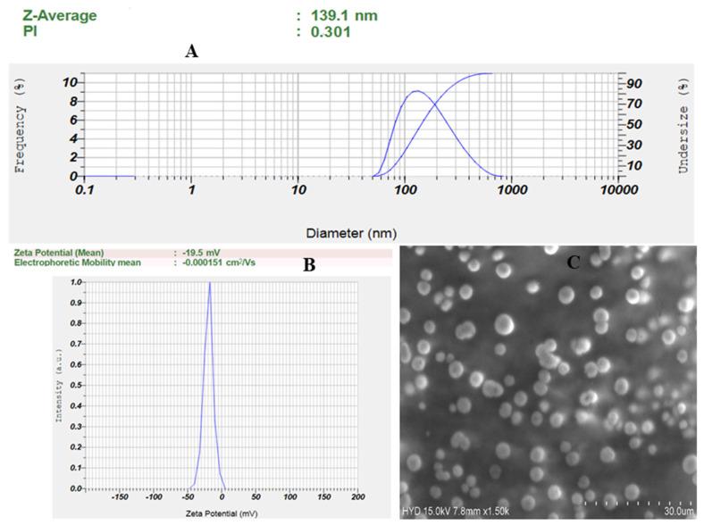Click the 1.0 tick on the intensity axis
Screen dimensions: 704x525
(76, 282)
